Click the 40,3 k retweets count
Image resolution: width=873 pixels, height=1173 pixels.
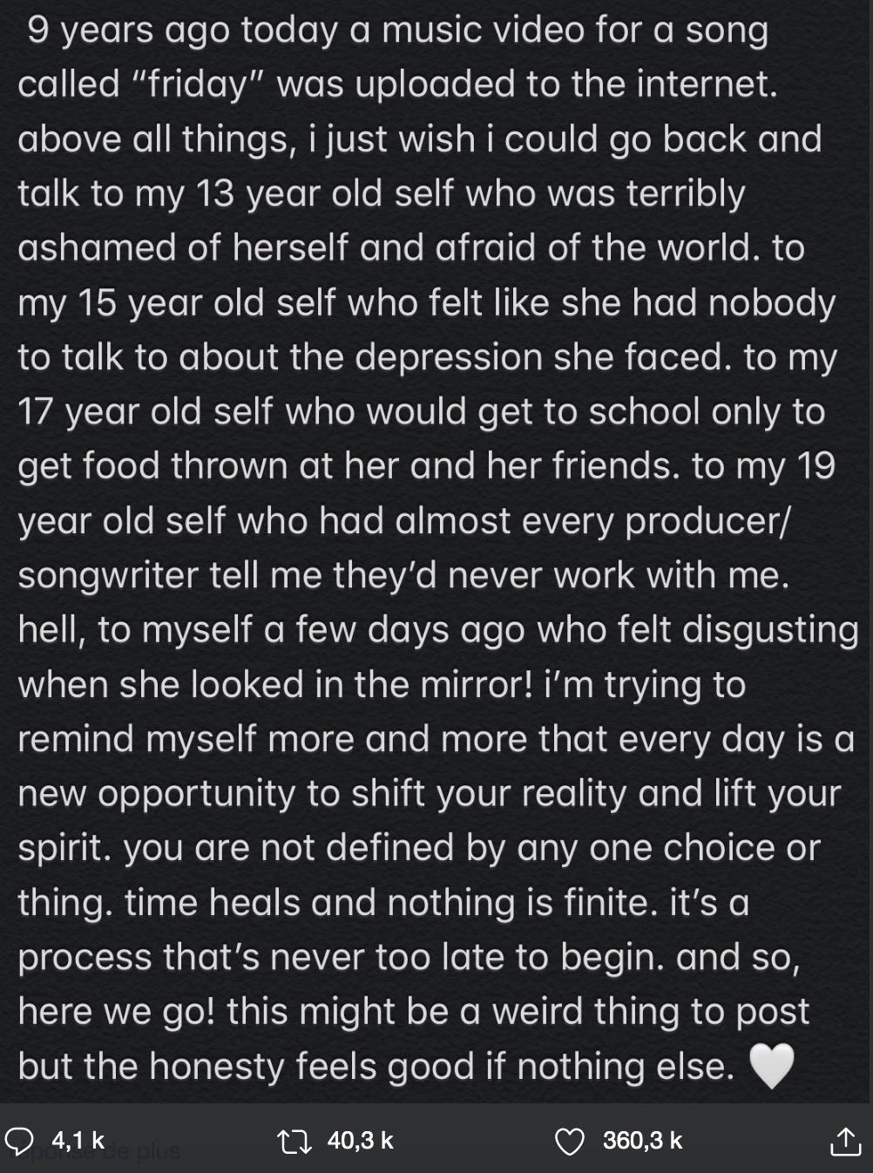(361, 1140)
